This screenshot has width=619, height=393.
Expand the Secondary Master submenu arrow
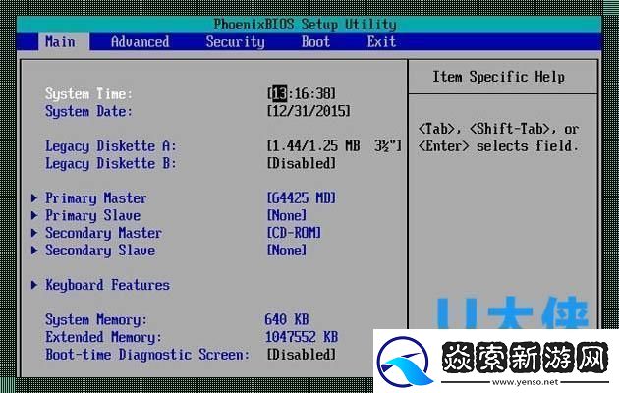pyautogui.click(x=34, y=234)
